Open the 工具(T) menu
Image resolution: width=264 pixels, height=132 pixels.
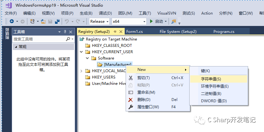point(145,13)
